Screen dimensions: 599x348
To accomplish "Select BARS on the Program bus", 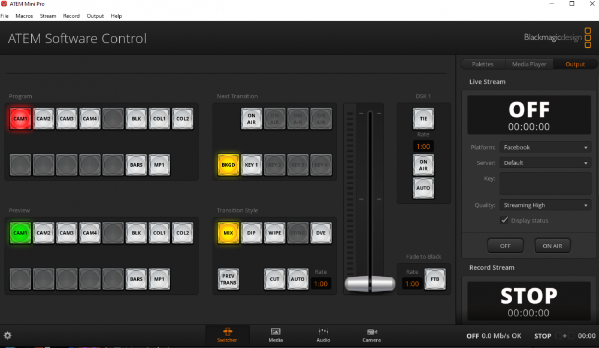I will coord(137,164).
